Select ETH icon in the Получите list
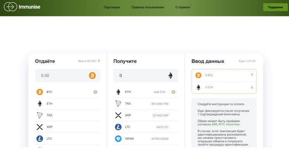The width and height of the screenshot is (289, 154). 118,92
